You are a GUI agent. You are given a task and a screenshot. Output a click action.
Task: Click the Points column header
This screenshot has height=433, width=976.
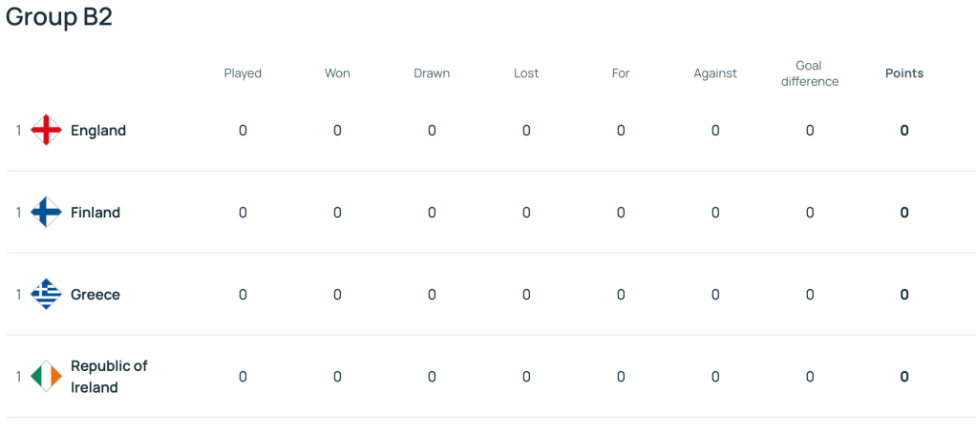[x=904, y=73]
